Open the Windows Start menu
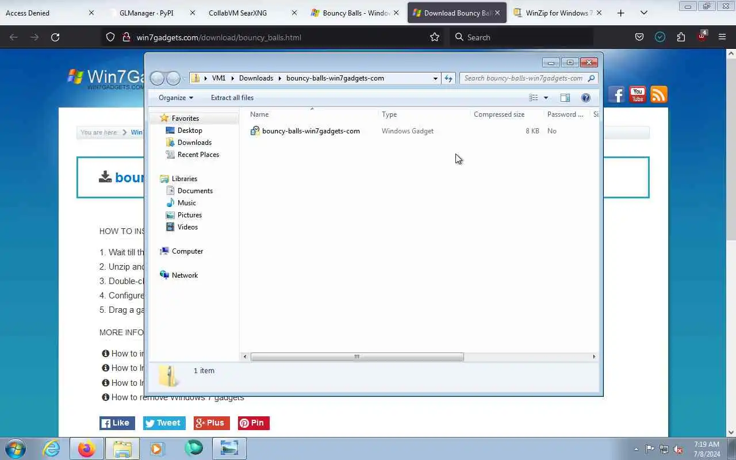 coord(16,448)
